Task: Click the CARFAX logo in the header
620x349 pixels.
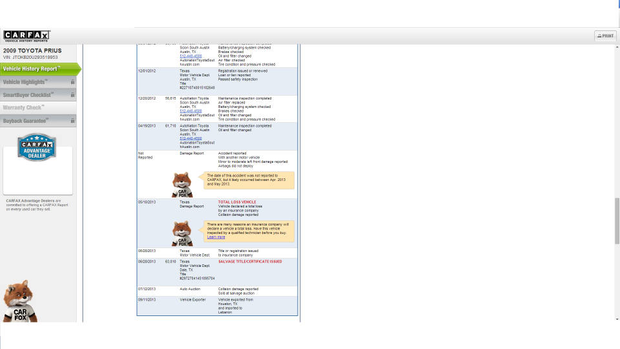Action: point(26,36)
